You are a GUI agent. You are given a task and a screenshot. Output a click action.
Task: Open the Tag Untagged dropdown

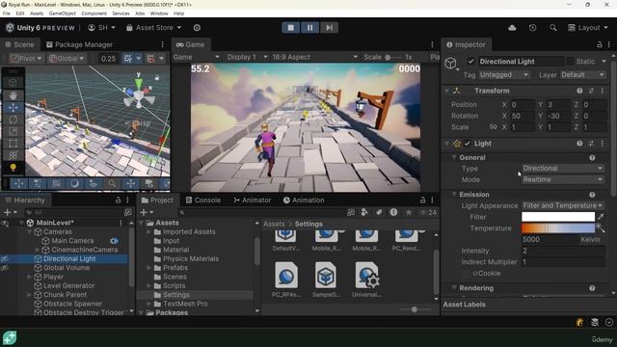pyautogui.click(x=504, y=75)
